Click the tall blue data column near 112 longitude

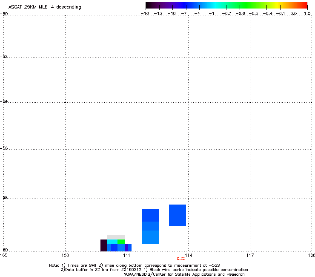[150, 226]
